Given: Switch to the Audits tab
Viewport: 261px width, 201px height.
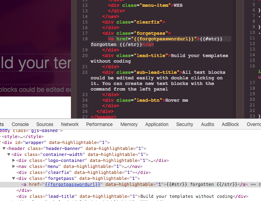Looking at the screenshot, I should [x=208, y=124].
